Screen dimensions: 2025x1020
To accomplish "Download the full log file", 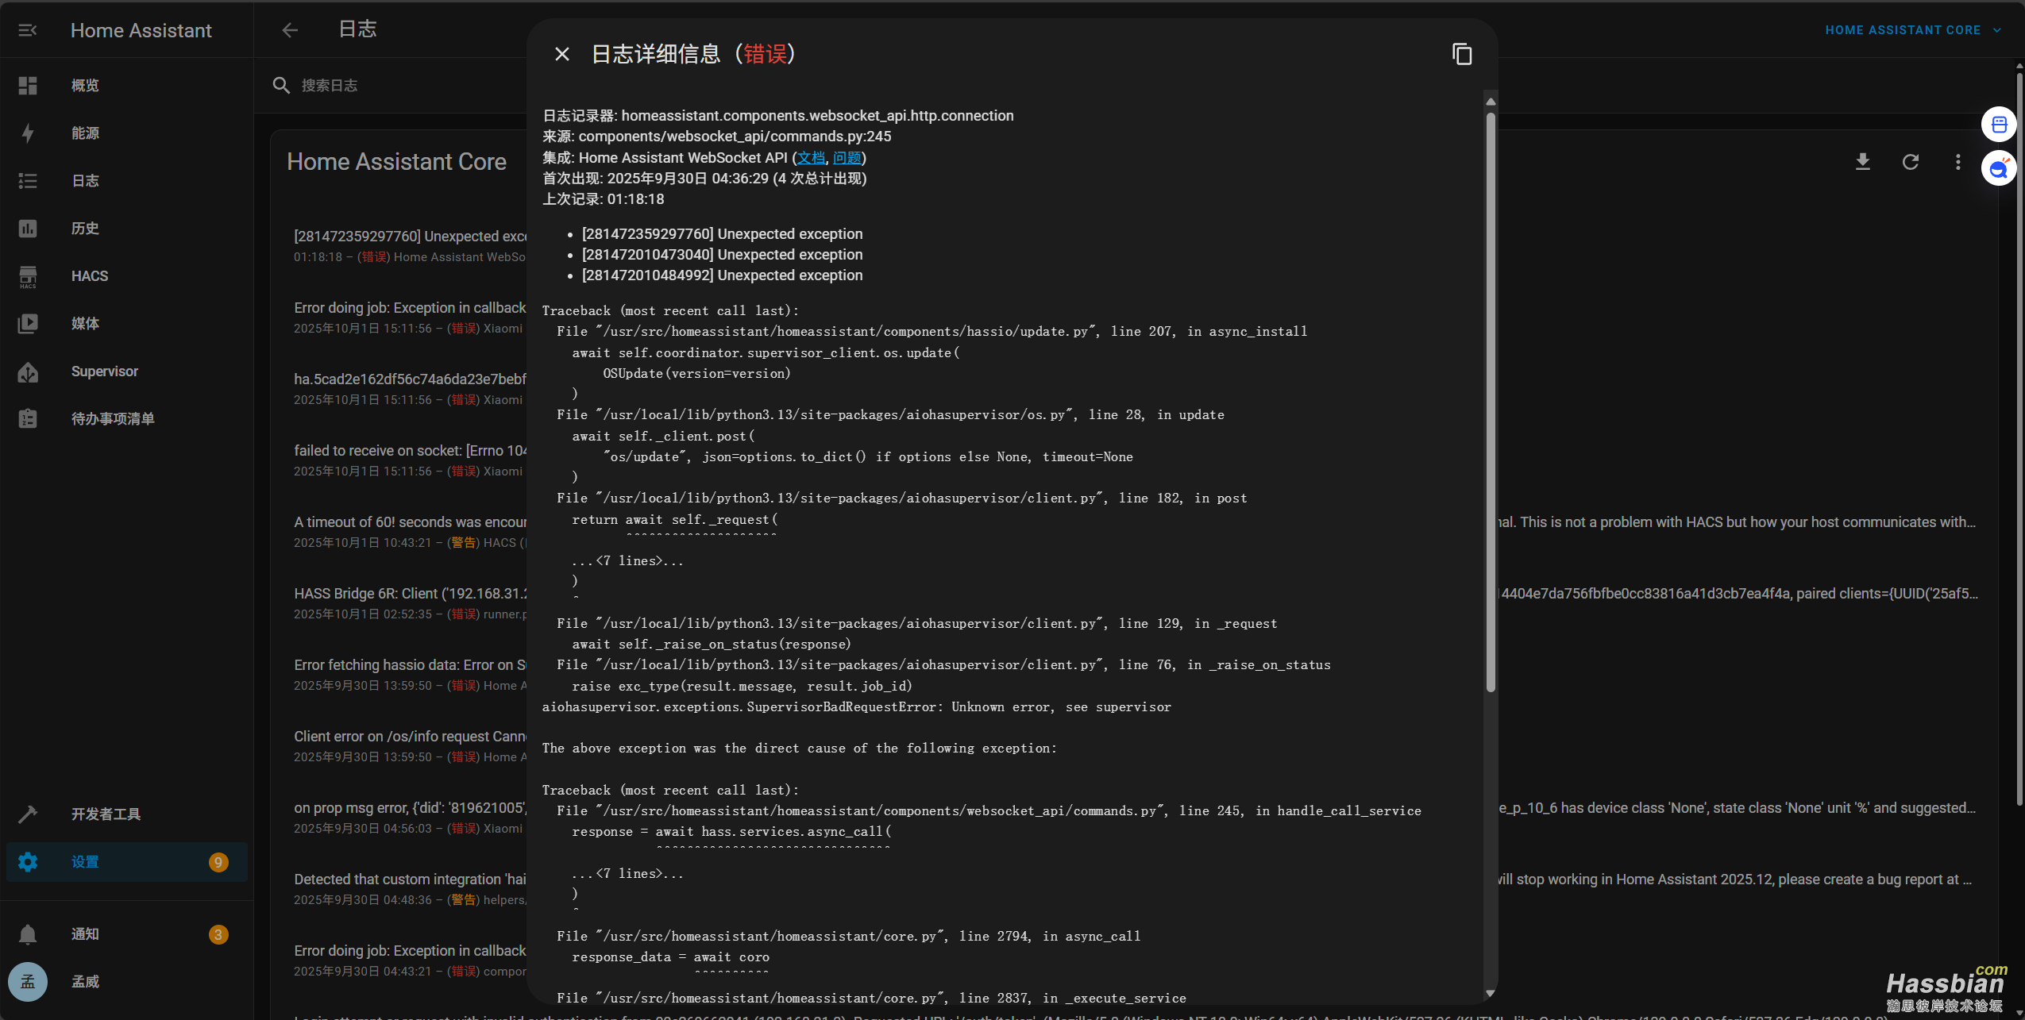I will click(x=1862, y=162).
